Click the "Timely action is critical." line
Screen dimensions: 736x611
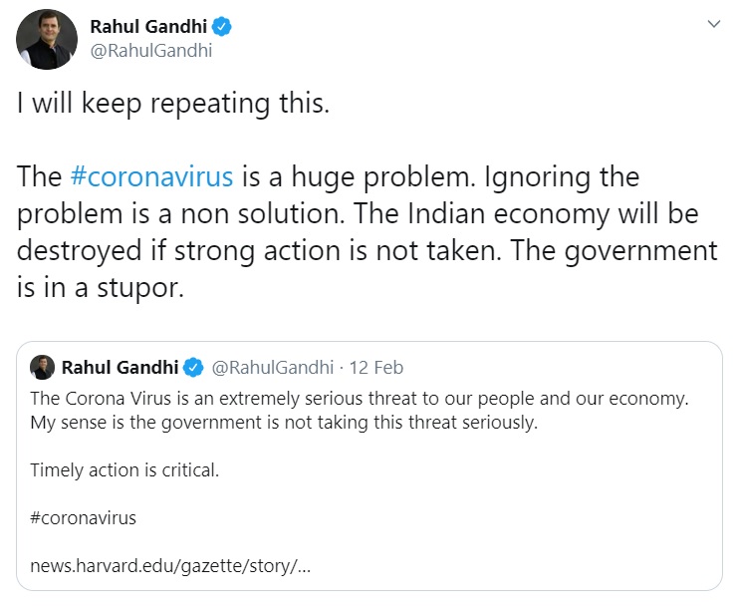(x=124, y=469)
